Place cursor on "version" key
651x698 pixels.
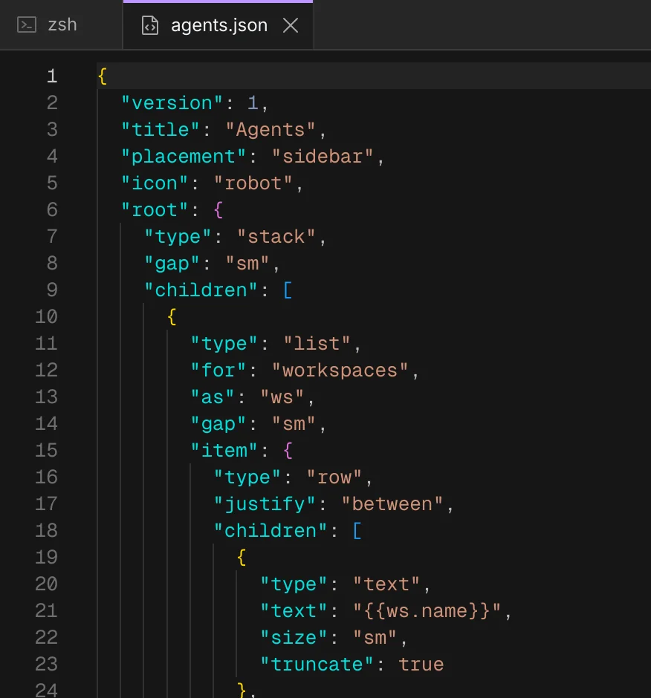click(172, 103)
